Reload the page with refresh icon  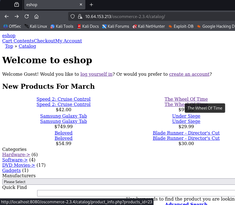[x=27, y=16]
